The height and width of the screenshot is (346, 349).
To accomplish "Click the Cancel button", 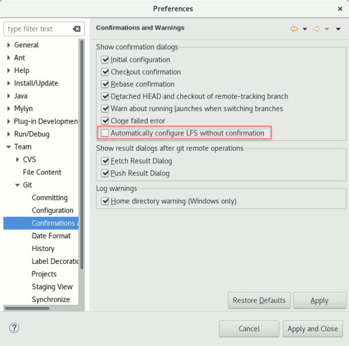I will (x=249, y=329).
